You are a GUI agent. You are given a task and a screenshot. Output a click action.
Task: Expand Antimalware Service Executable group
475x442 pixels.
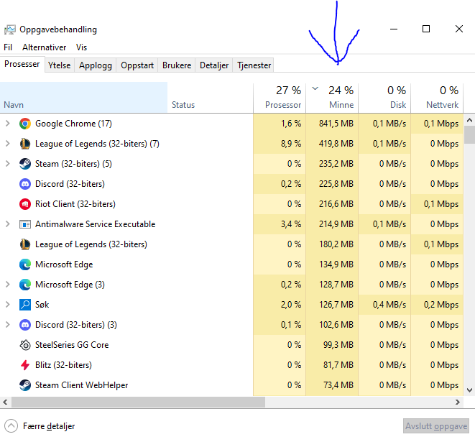8,224
